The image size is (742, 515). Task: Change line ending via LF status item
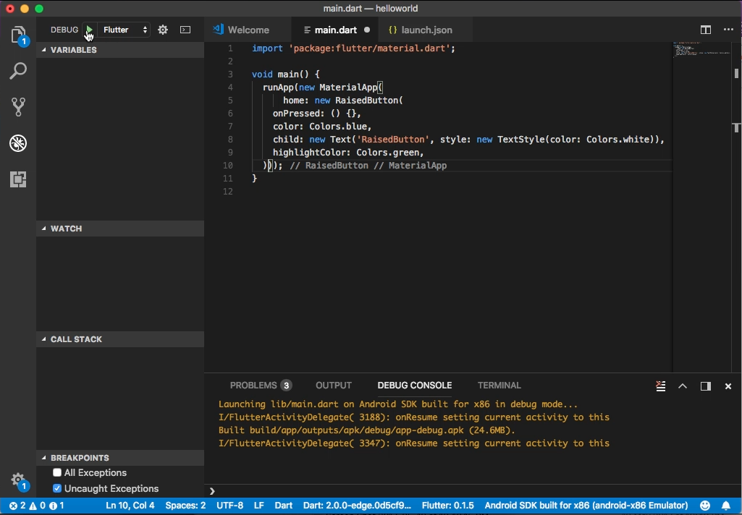(259, 506)
